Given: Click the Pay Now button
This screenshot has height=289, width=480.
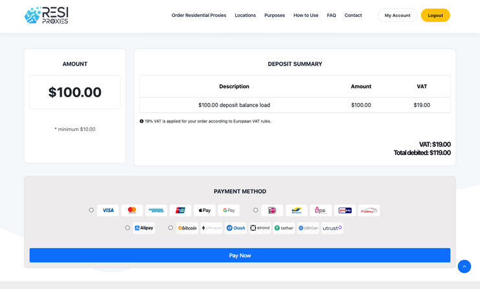Looking at the screenshot, I should 240,255.
